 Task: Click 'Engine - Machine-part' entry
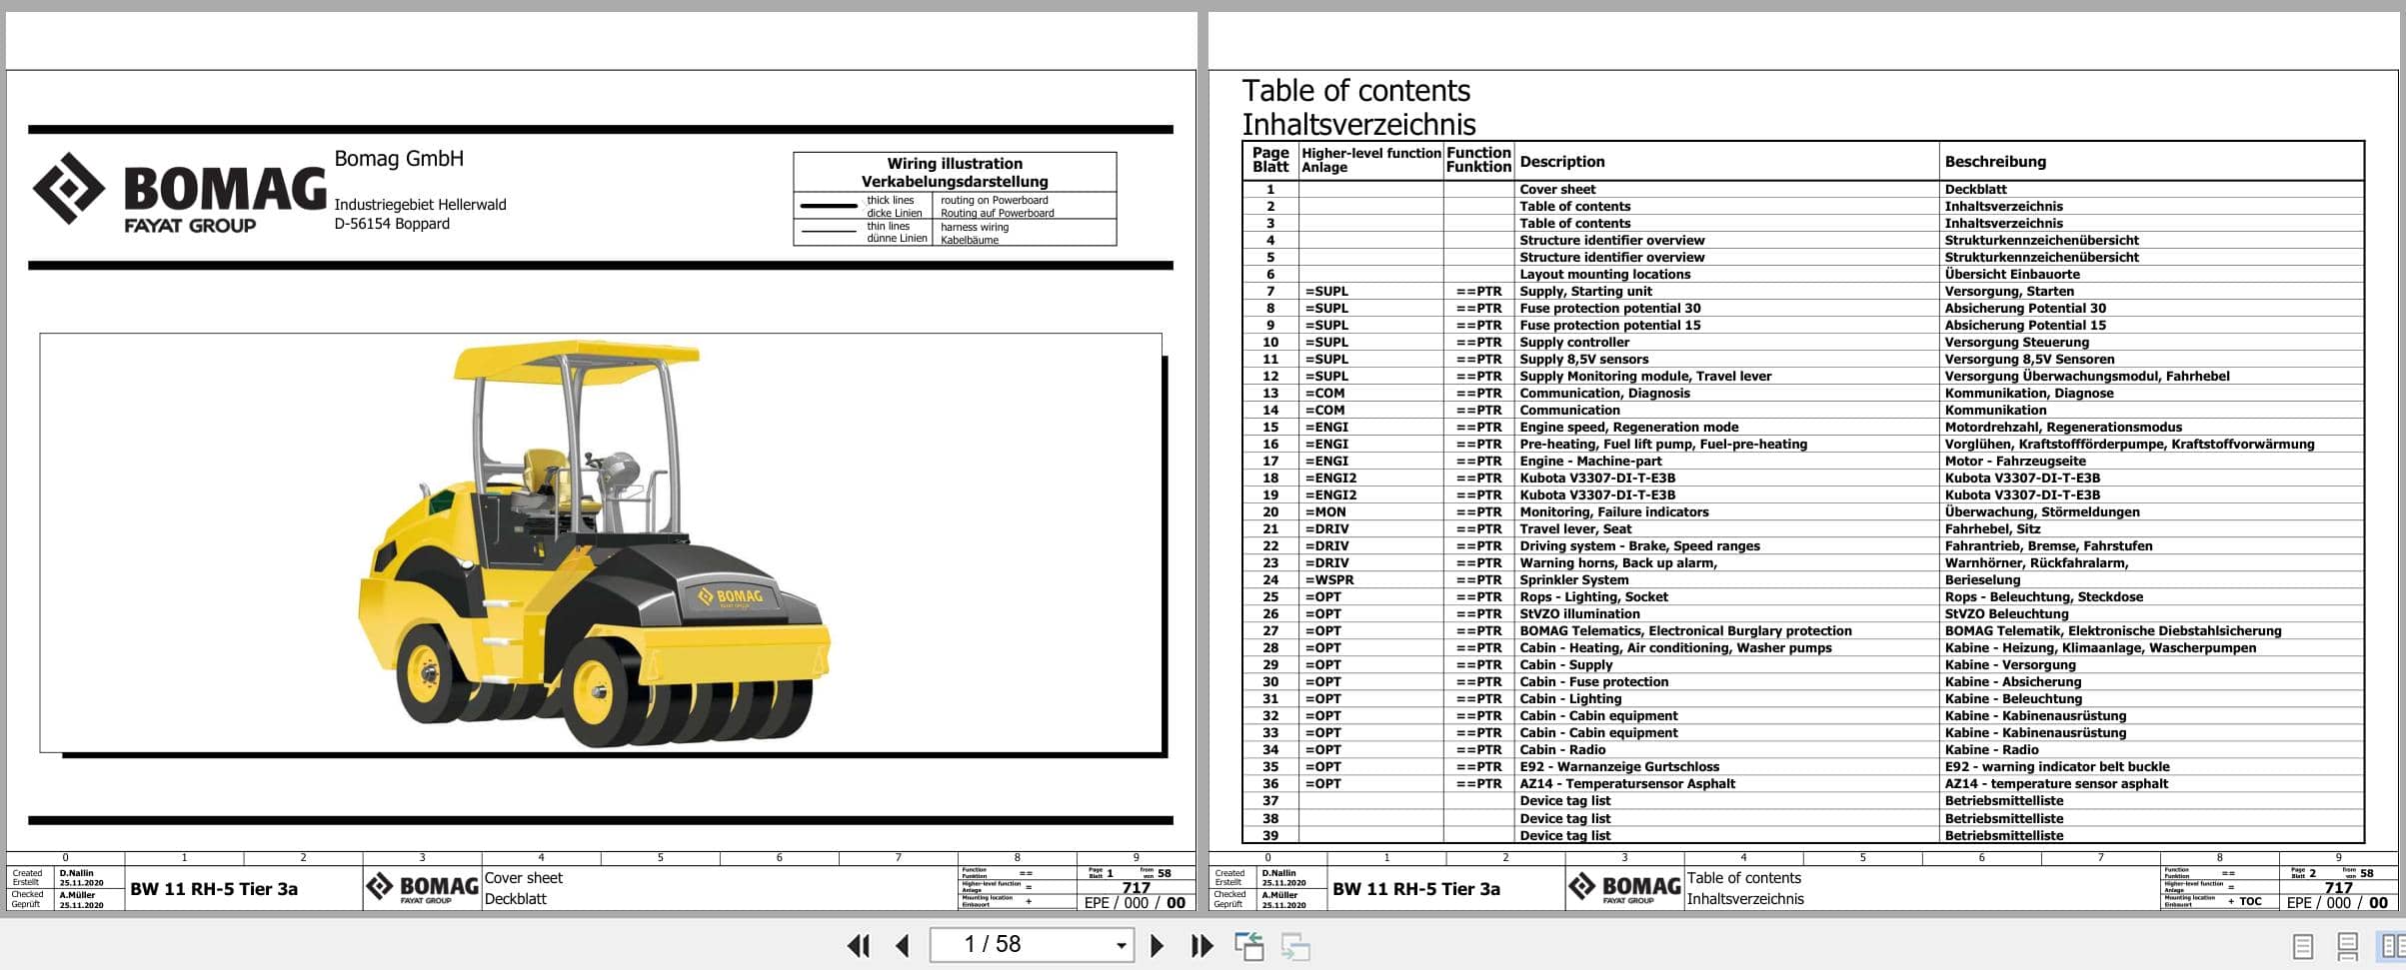click(1590, 462)
